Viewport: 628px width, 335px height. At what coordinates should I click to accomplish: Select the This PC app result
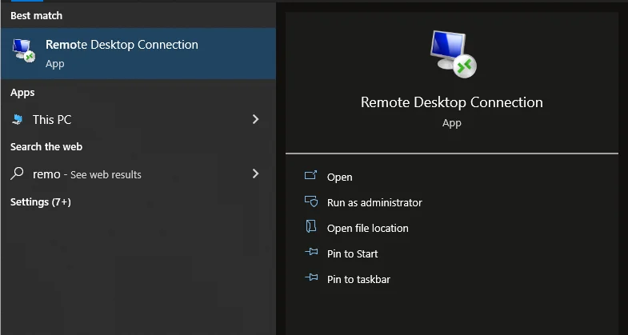coord(138,120)
